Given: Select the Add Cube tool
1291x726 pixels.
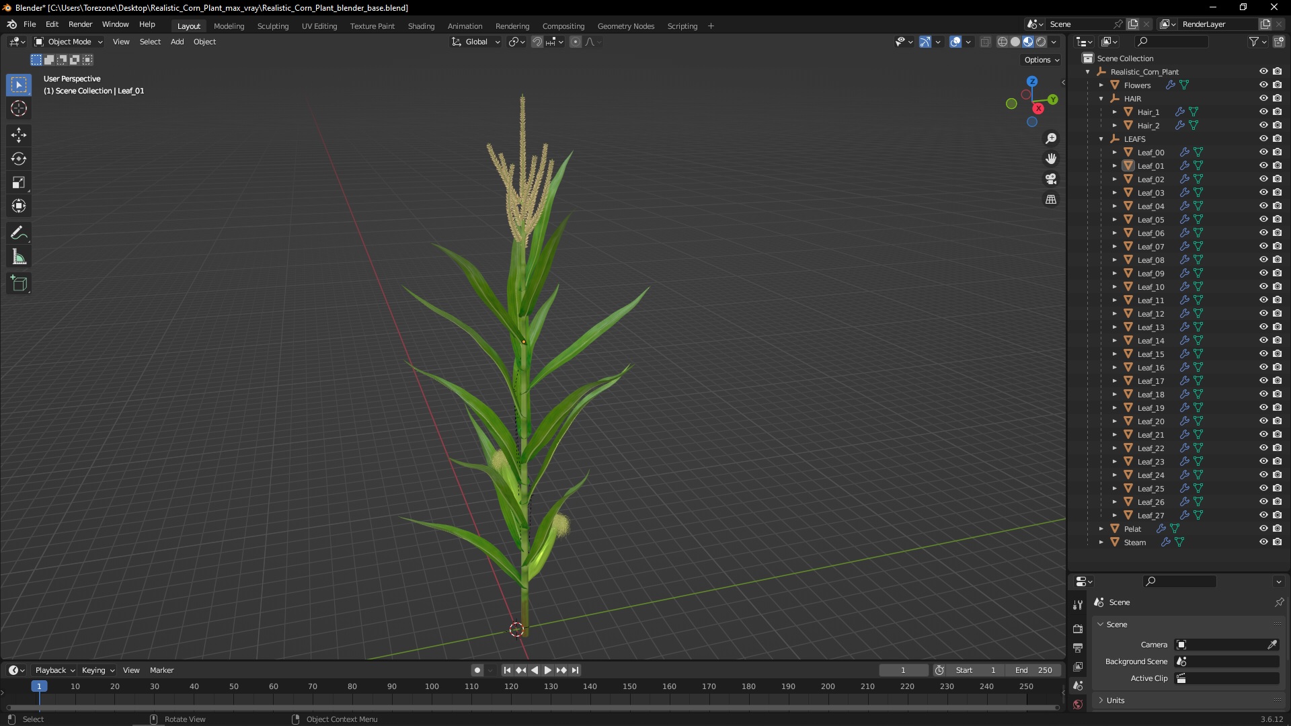Looking at the screenshot, I should (19, 284).
